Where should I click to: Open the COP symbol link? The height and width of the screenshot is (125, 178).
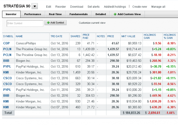6,43
